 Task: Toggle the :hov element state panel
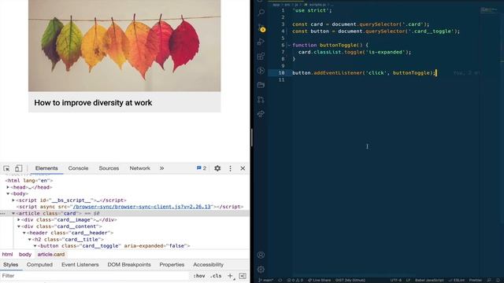pos(199,276)
